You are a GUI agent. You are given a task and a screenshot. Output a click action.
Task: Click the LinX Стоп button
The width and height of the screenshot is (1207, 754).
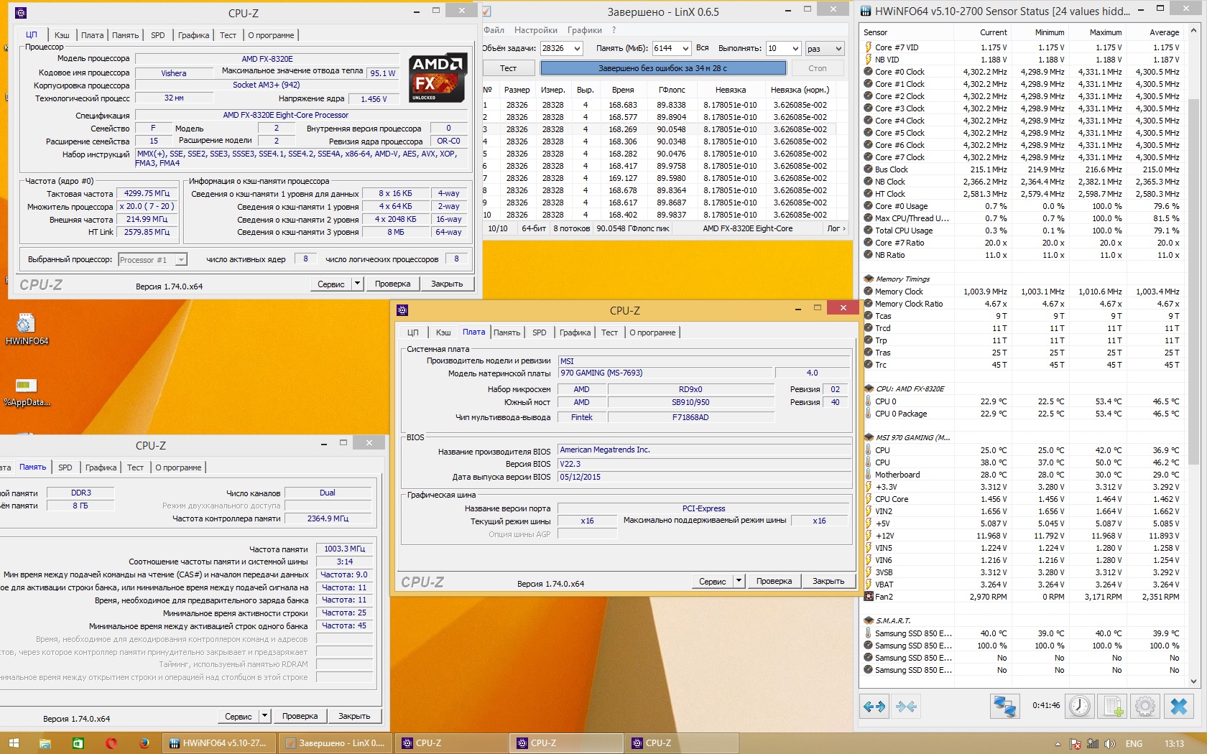pyautogui.click(x=818, y=68)
